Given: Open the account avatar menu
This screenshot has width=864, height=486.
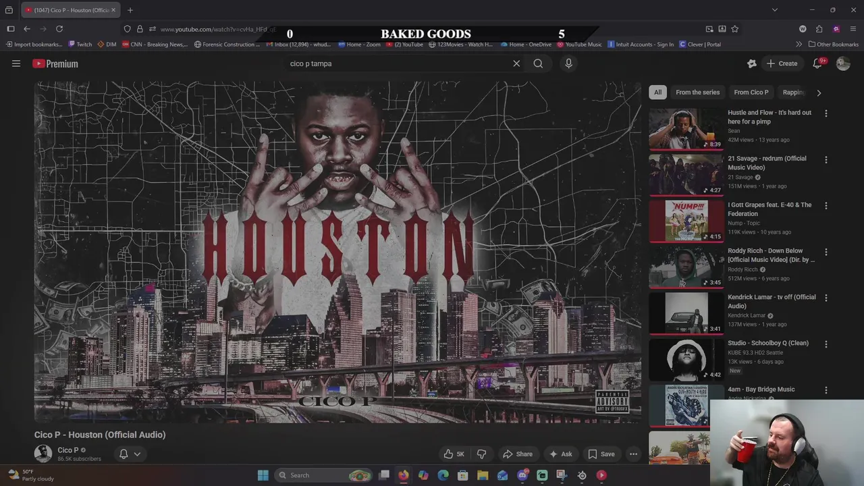Looking at the screenshot, I should point(843,63).
